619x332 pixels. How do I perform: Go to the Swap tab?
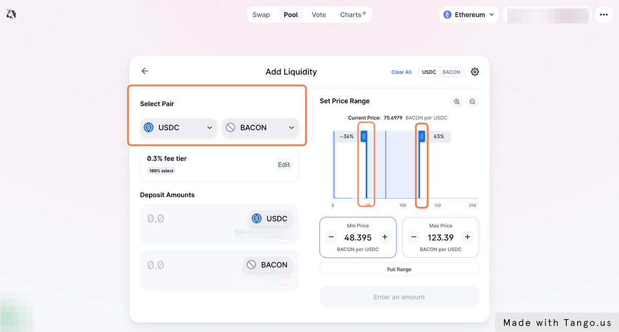(x=261, y=15)
